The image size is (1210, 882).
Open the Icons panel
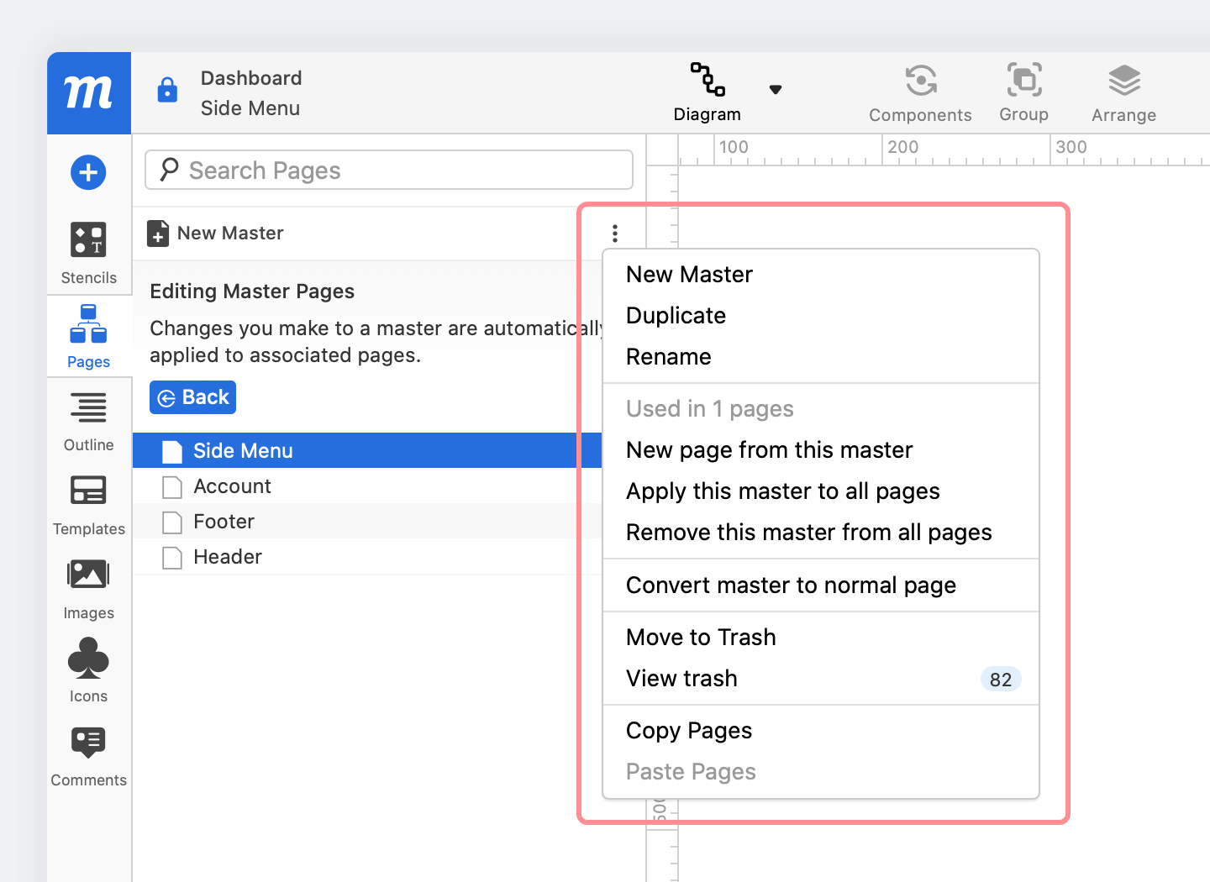tap(88, 670)
